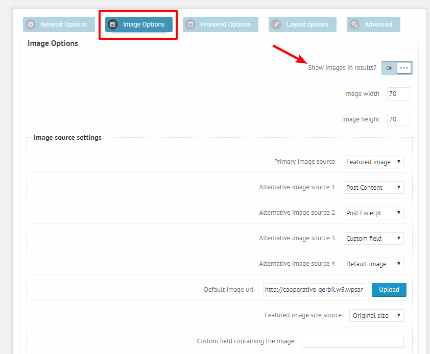Switch to the Frontend Options tab
The image size is (430, 354).
tap(220, 24)
